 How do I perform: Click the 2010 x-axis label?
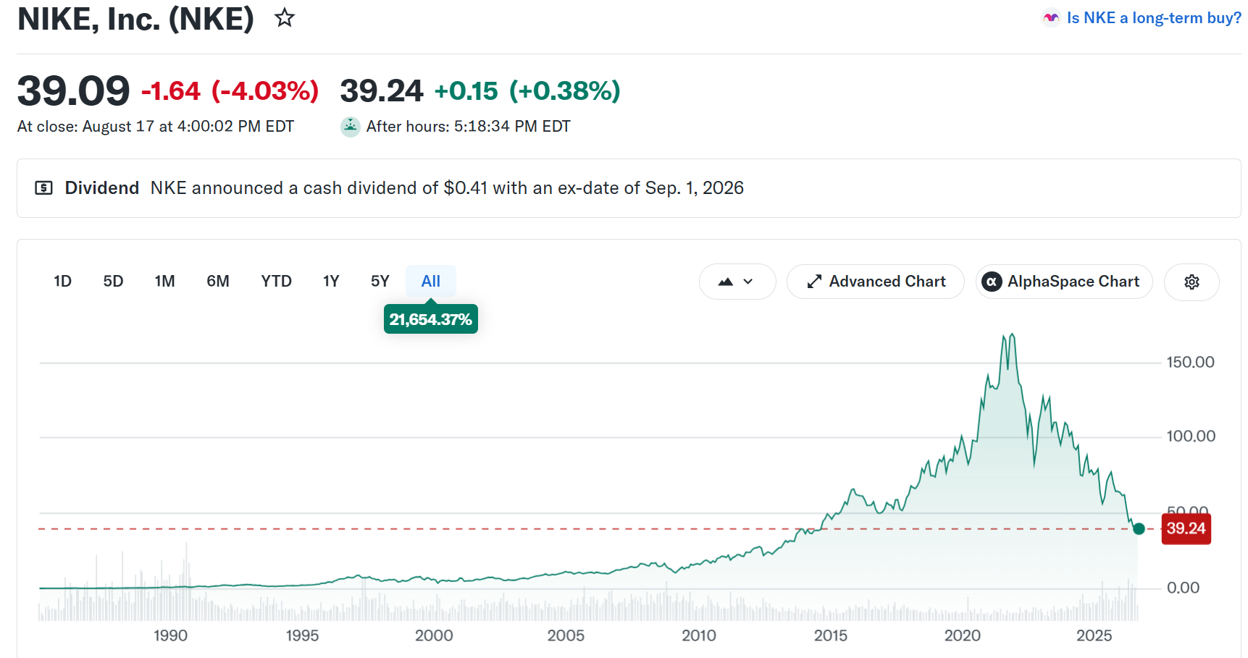pyautogui.click(x=698, y=636)
